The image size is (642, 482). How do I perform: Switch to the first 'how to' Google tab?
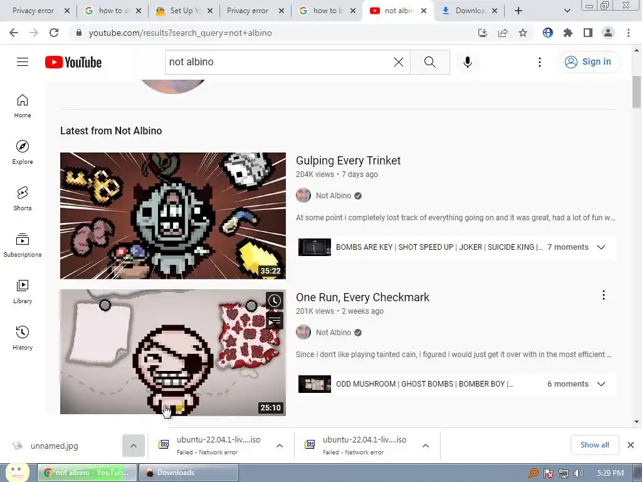point(109,11)
